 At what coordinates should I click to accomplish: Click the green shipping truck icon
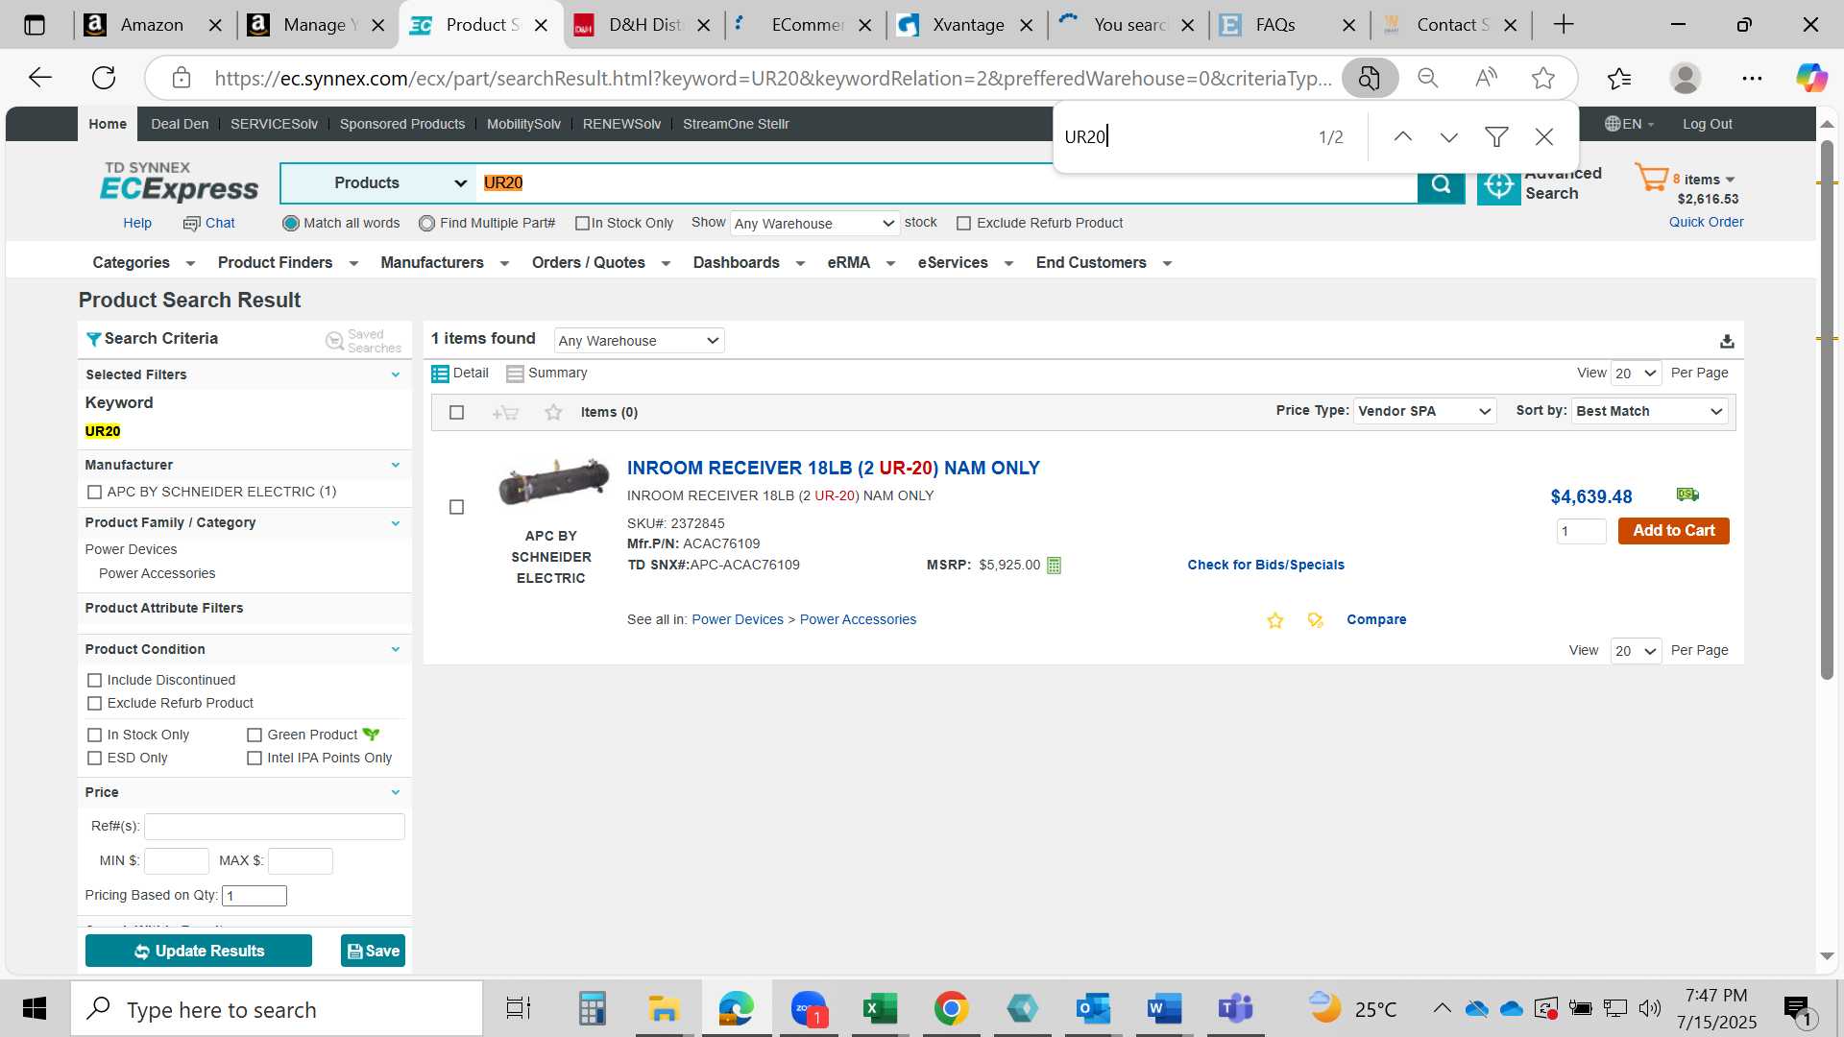point(1687,494)
